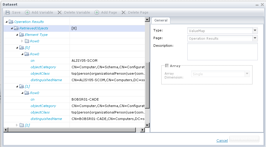266x147 pixels.
Task: Click the Row0 folder icon under [0]
Action: pyautogui.click(x=27, y=54)
